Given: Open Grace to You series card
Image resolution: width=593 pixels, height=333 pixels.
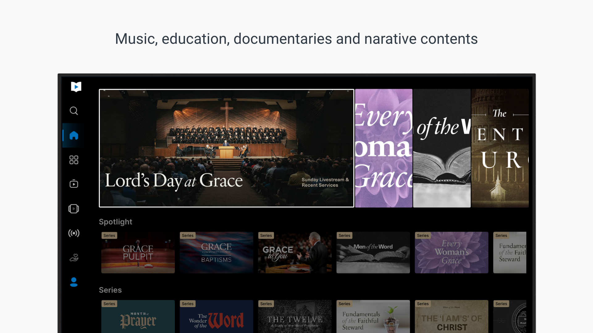Looking at the screenshot, I should [295, 253].
